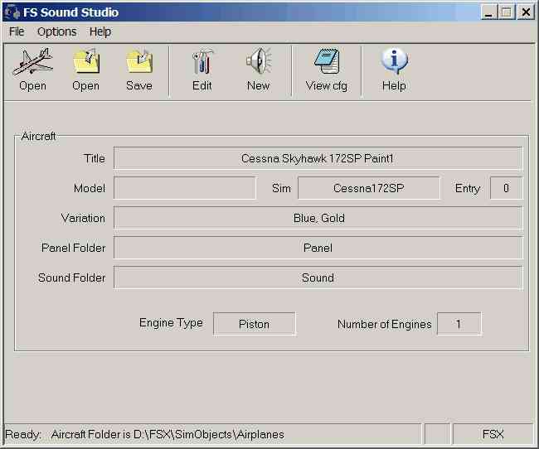Click the empty Model field
The height and width of the screenshot is (449, 539).
[x=185, y=188]
